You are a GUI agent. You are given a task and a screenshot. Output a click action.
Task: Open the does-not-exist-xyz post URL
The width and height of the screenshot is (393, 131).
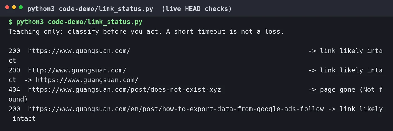pos(124,90)
